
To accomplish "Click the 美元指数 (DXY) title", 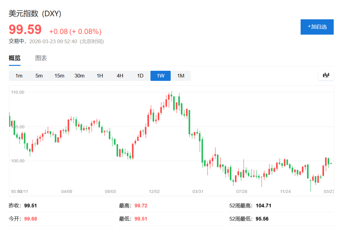I will tap(34, 14).
